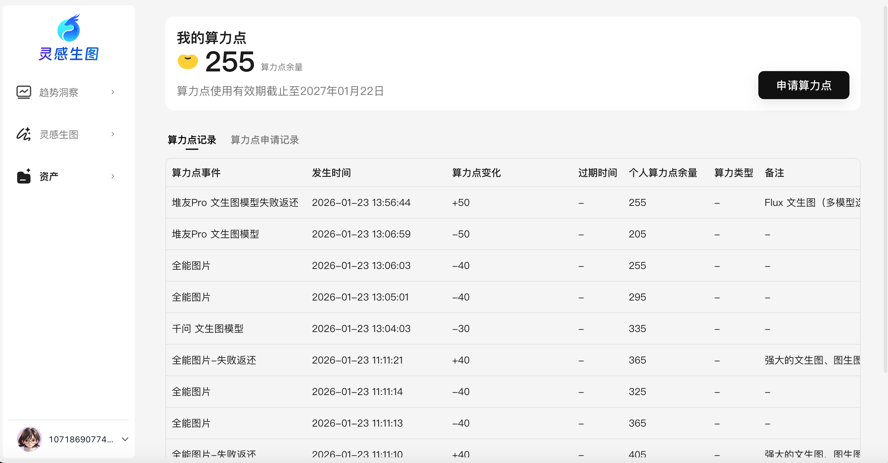Click the 趋势洞察 chart icon
Screen dimensions: 888x463
(23, 92)
